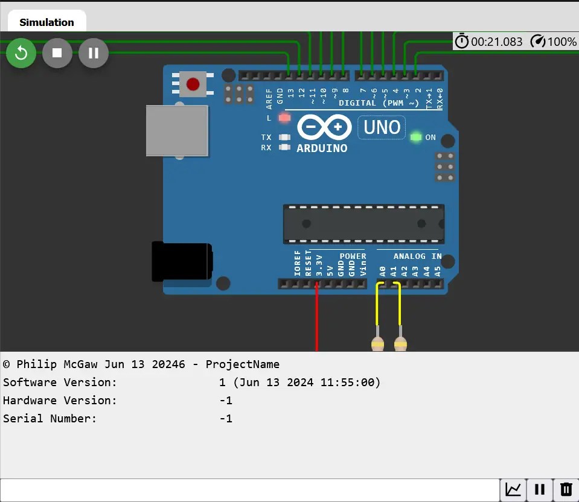Click the green ON power LED

click(416, 137)
